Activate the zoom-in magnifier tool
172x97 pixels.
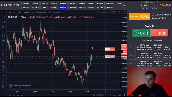(x=3, y=56)
